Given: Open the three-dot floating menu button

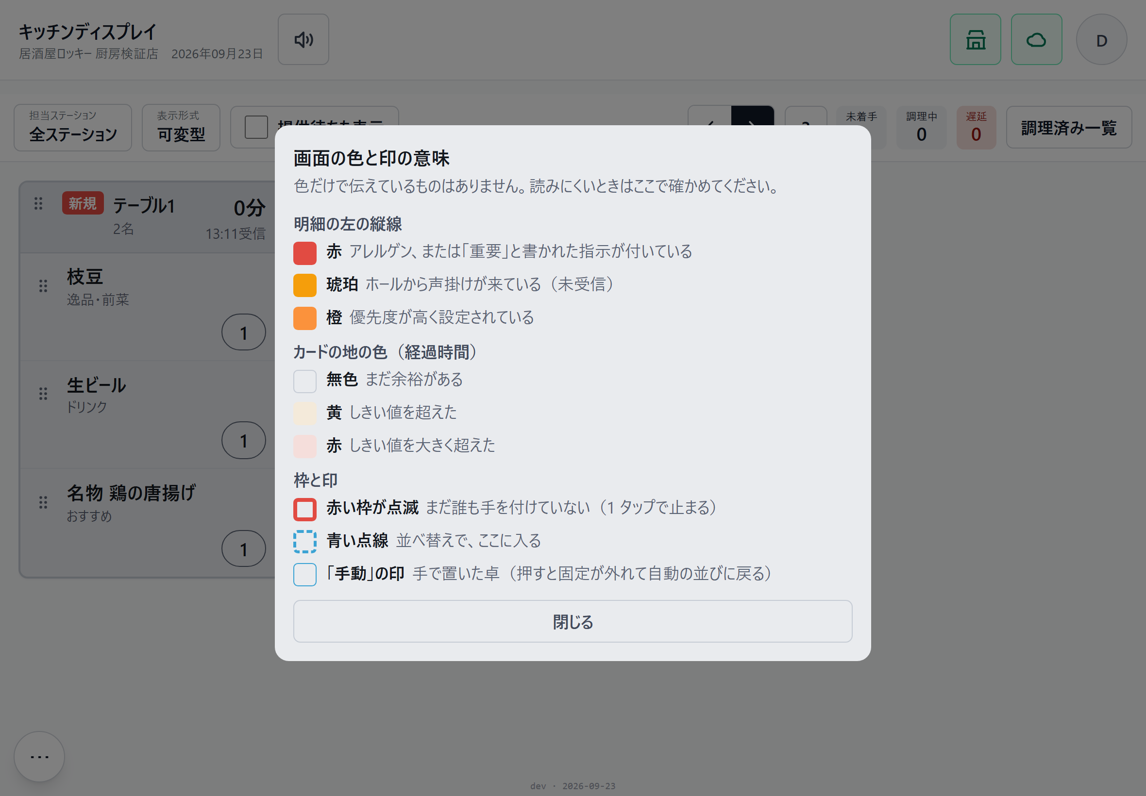Looking at the screenshot, I should (x=39, y=757).
